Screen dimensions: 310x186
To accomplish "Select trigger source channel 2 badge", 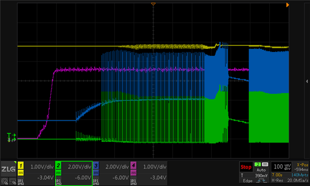I will [258, 164].
